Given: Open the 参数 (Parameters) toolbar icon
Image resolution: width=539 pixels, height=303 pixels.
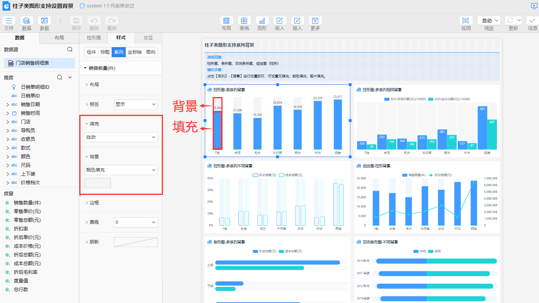Looking at the screenshot, I should pos(44,21).
